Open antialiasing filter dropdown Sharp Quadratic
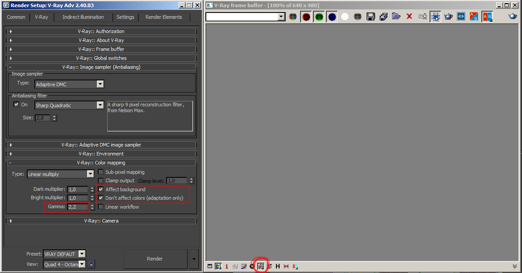This screenshot has height=273, width=522. click(x=69, y=105)
